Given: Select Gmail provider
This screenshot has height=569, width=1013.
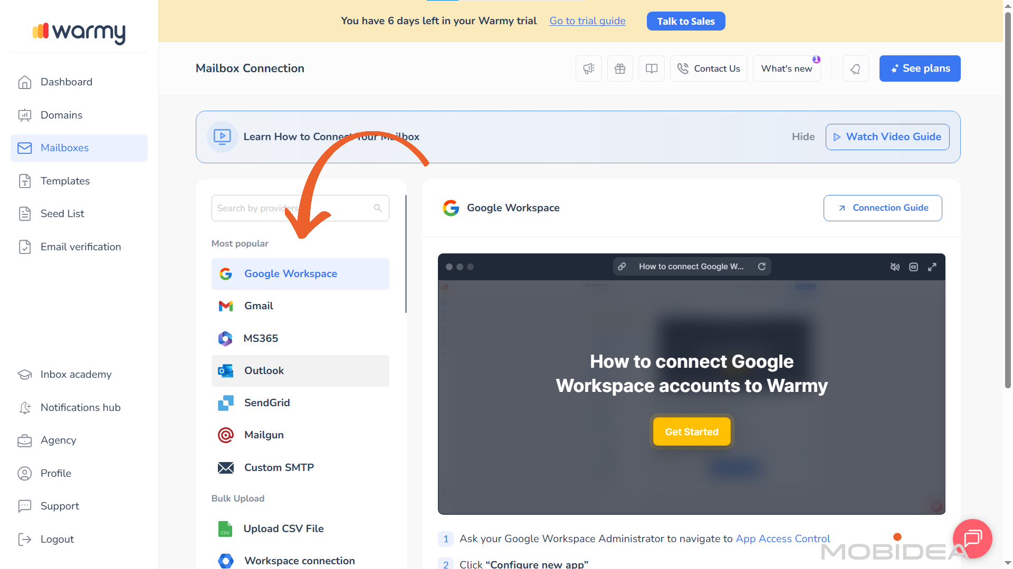Looking at the screenshot, I should click(259, 306).
